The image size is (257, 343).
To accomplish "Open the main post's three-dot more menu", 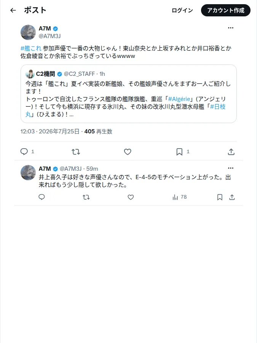I will (x=231, y=28).
